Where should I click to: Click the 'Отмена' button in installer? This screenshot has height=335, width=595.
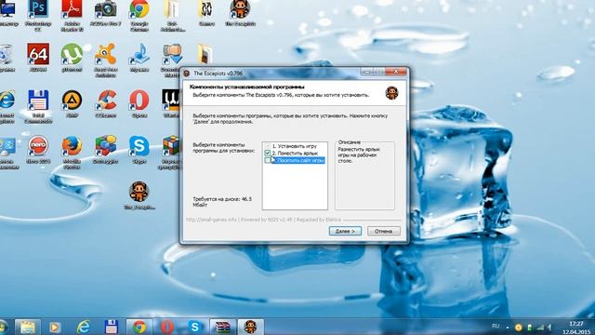click(384, 231)
